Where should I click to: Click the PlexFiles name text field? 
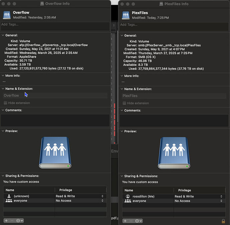(174, 96)
